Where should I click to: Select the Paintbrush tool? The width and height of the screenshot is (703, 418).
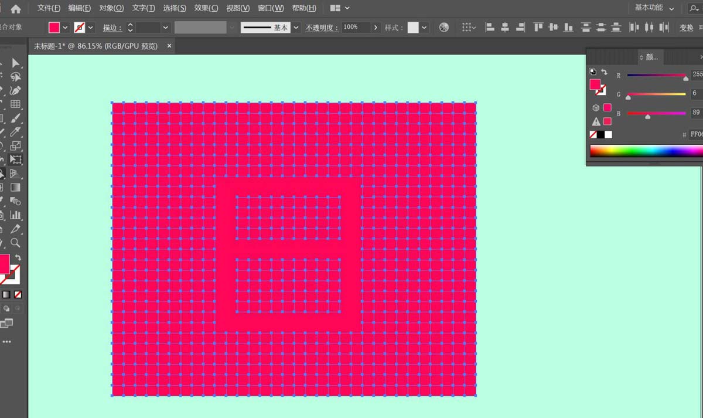[15, 118]
